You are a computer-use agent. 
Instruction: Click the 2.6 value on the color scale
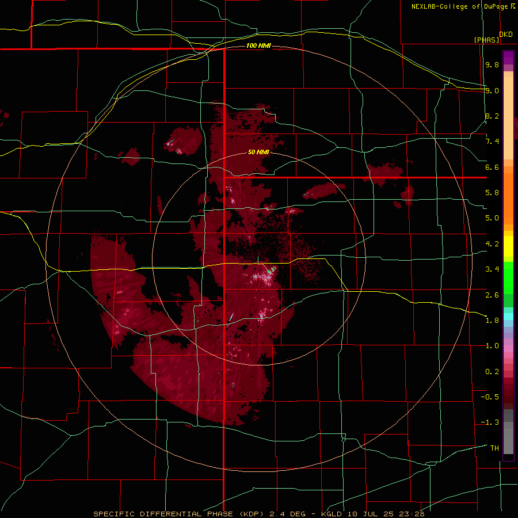(x=492, y=295)
